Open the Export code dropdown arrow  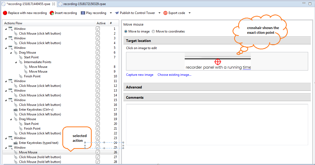pyautogui.click(x=189, y=13)
